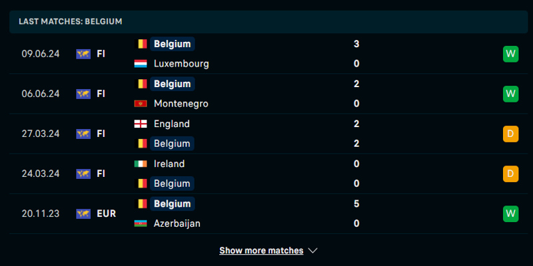Expand the list with the Show more matches chevron
The image size is (533, 266).
[x=312, y=251]
